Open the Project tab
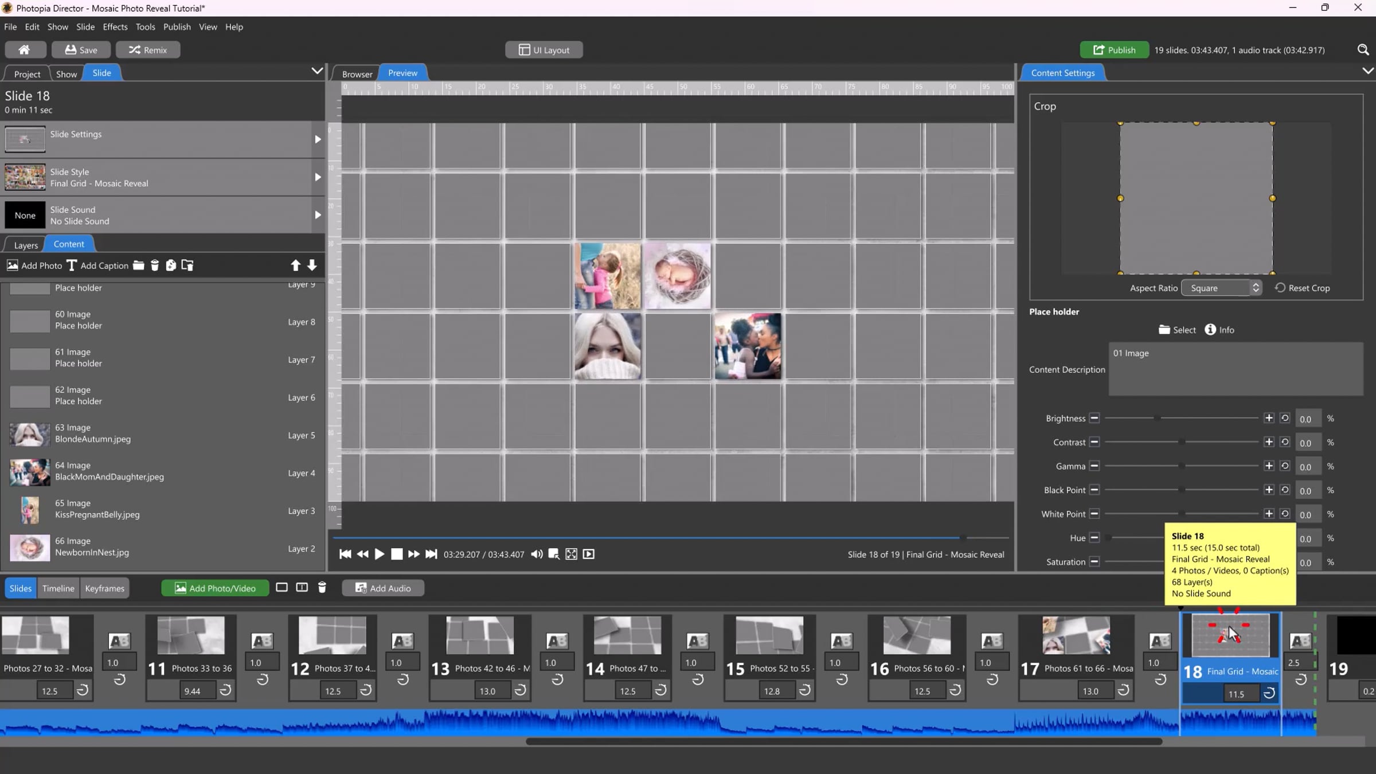The width and height of the screenshot is (1376, 774). [27, 74]
